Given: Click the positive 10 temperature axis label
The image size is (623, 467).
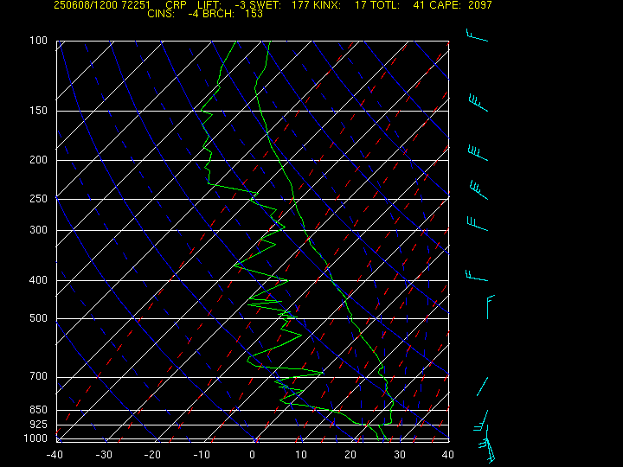Looking at the screenshot, I should pos(301,455).
